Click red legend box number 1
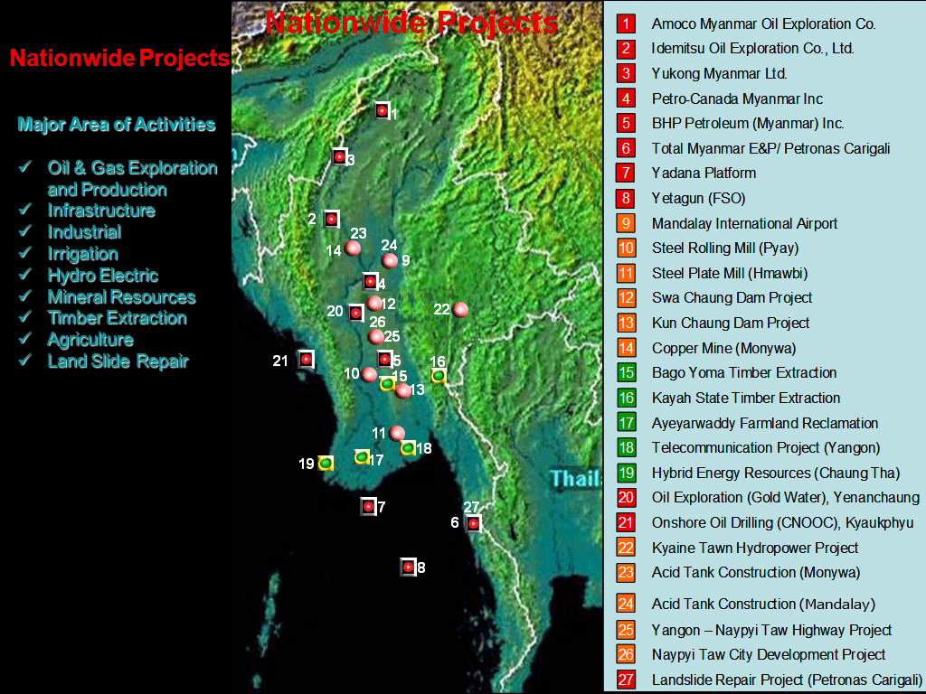The image size is (926, 694). (x=627, y=24)
